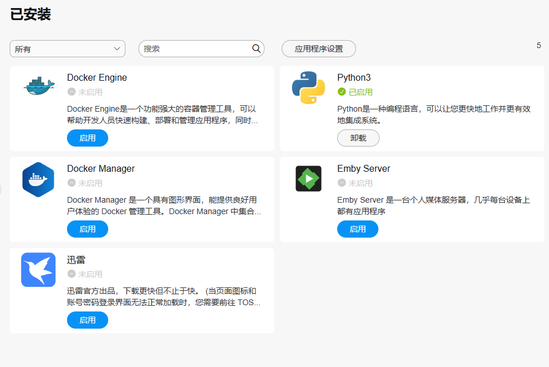Click the 迅雷 bird icon
This screenshot has height=367, width=549.
[38, 270]
